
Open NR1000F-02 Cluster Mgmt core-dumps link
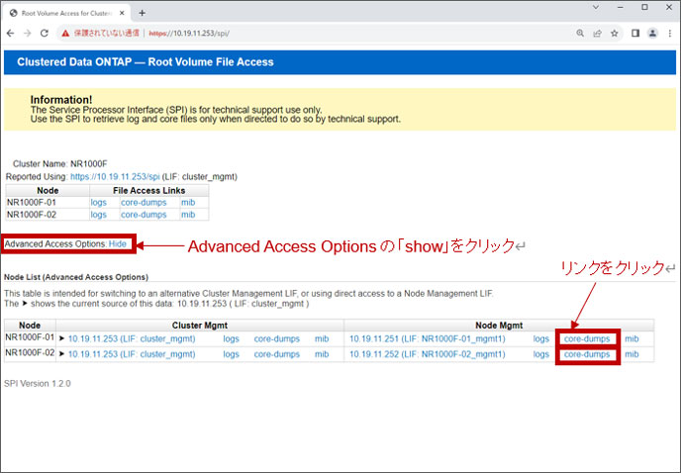(277, 354)
